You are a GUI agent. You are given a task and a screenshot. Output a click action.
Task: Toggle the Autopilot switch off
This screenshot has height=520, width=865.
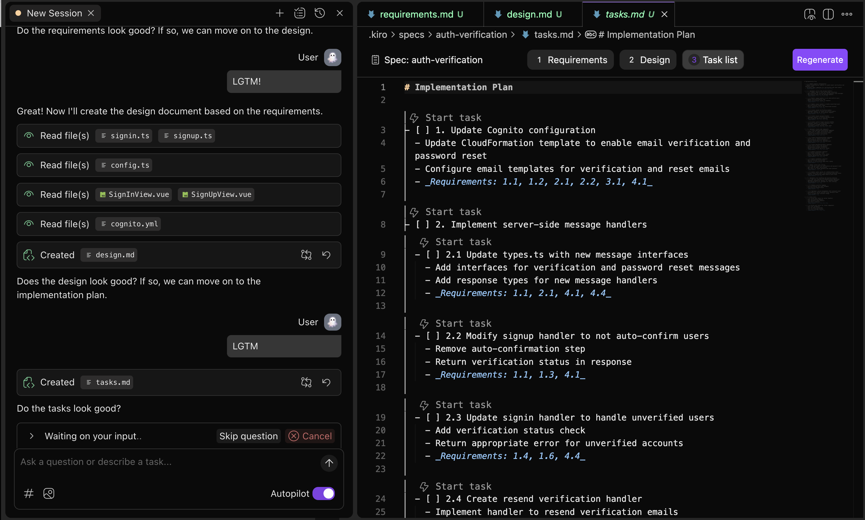[x=323, y=493]
